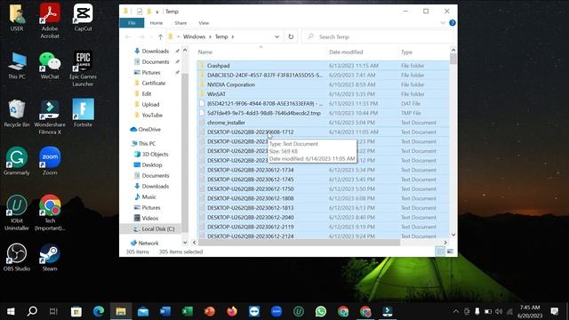Open the View ribbon tab

tap(204, 23)
